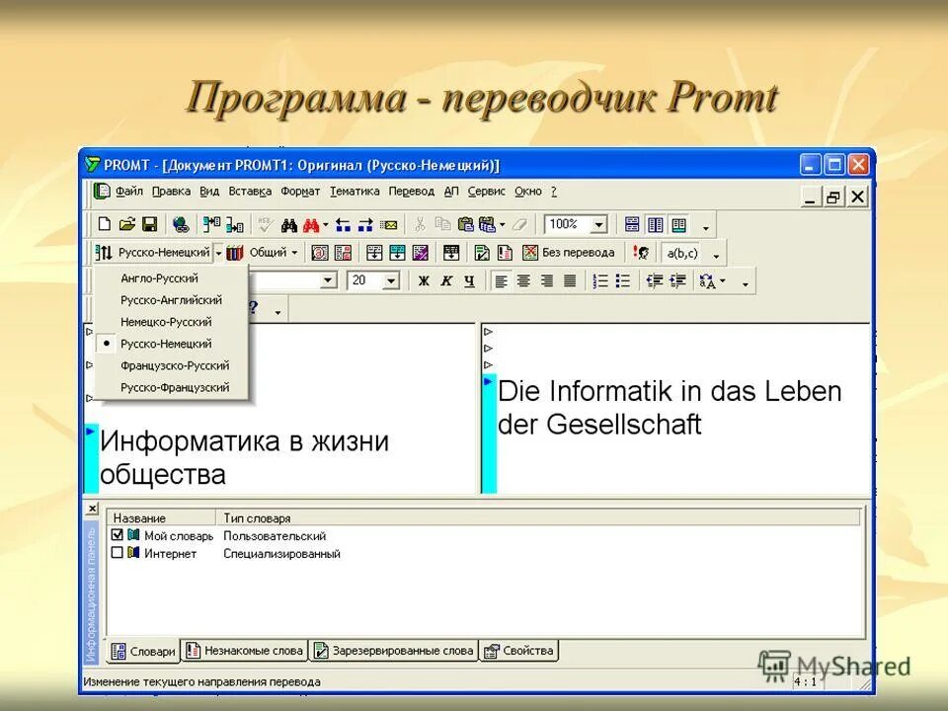Screen dimensions: 948x711
Task: Click the envelope send mail icon
Action: click(389, 225)
